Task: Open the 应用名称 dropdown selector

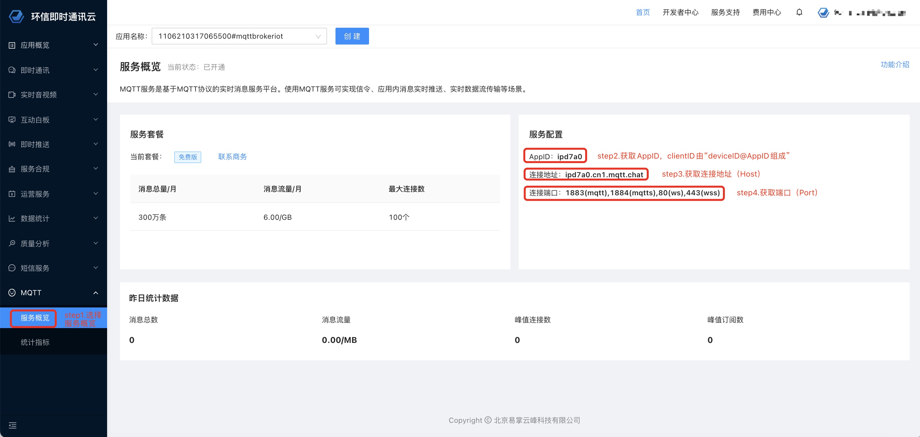Action: (x=239, y=36)
